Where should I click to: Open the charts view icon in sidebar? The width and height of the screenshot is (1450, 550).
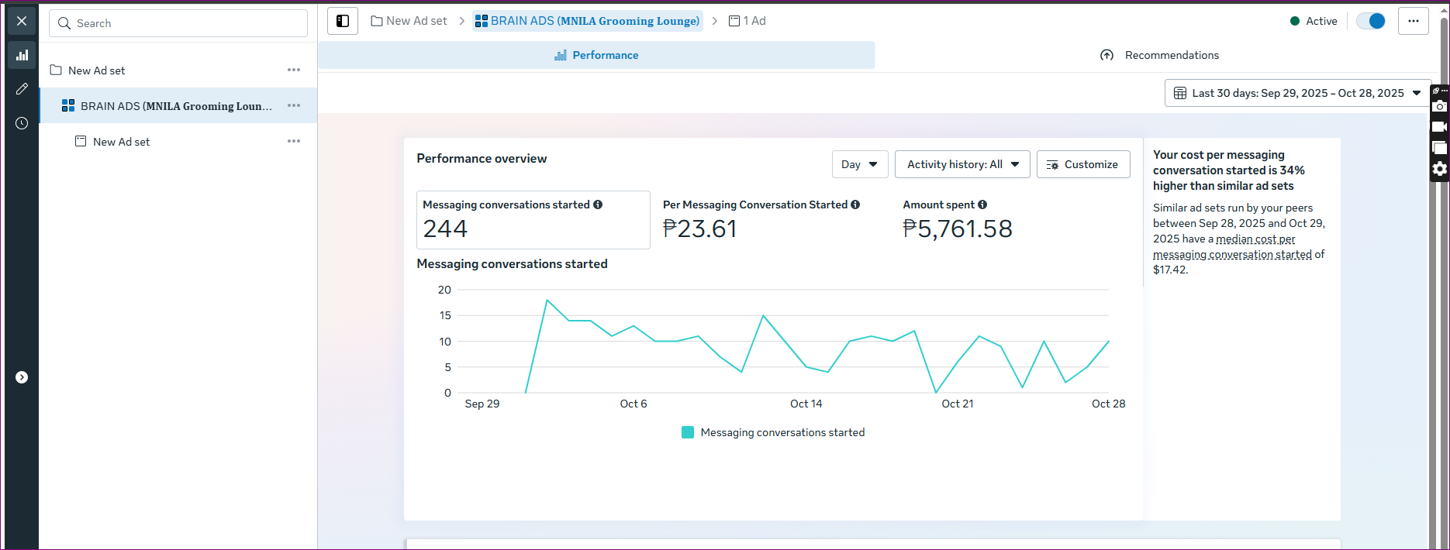tap(22, 55)
